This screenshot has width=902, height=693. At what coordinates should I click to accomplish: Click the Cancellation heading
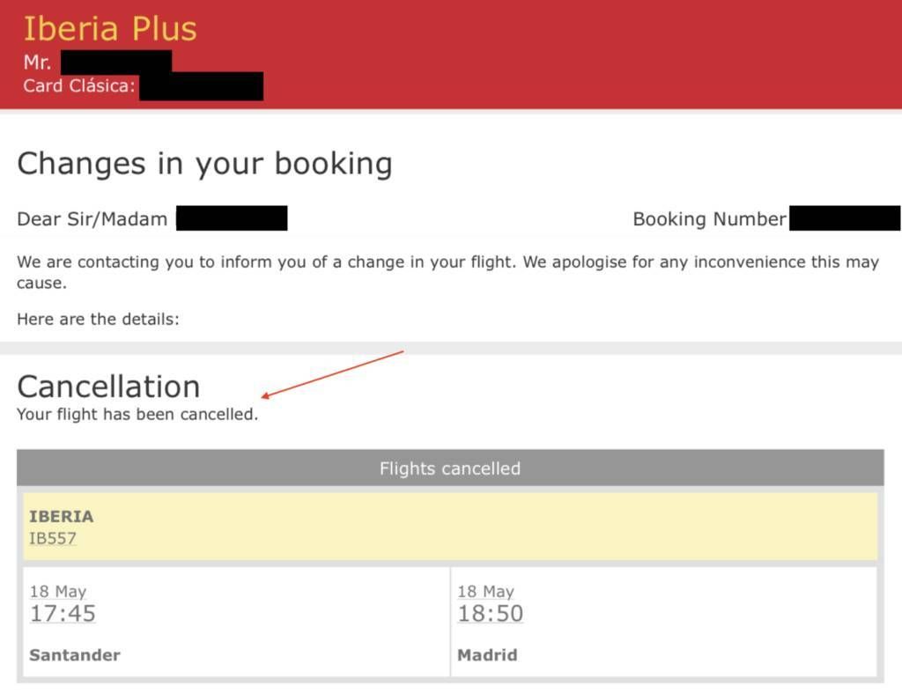pos(108,387)
